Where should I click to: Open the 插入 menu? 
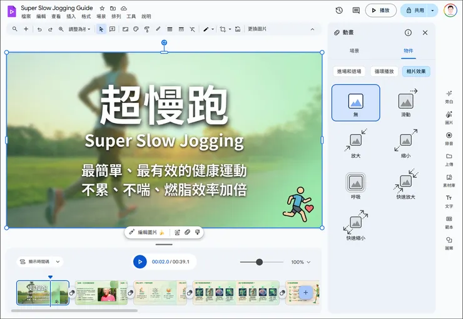pos(71,16)
